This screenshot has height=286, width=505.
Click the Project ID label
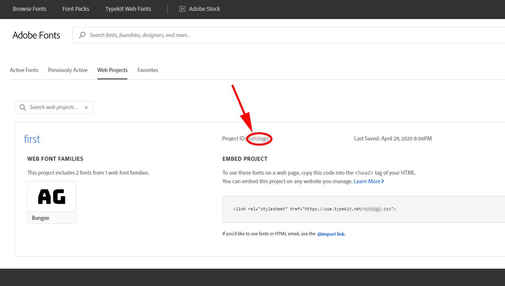click(234, 139)
